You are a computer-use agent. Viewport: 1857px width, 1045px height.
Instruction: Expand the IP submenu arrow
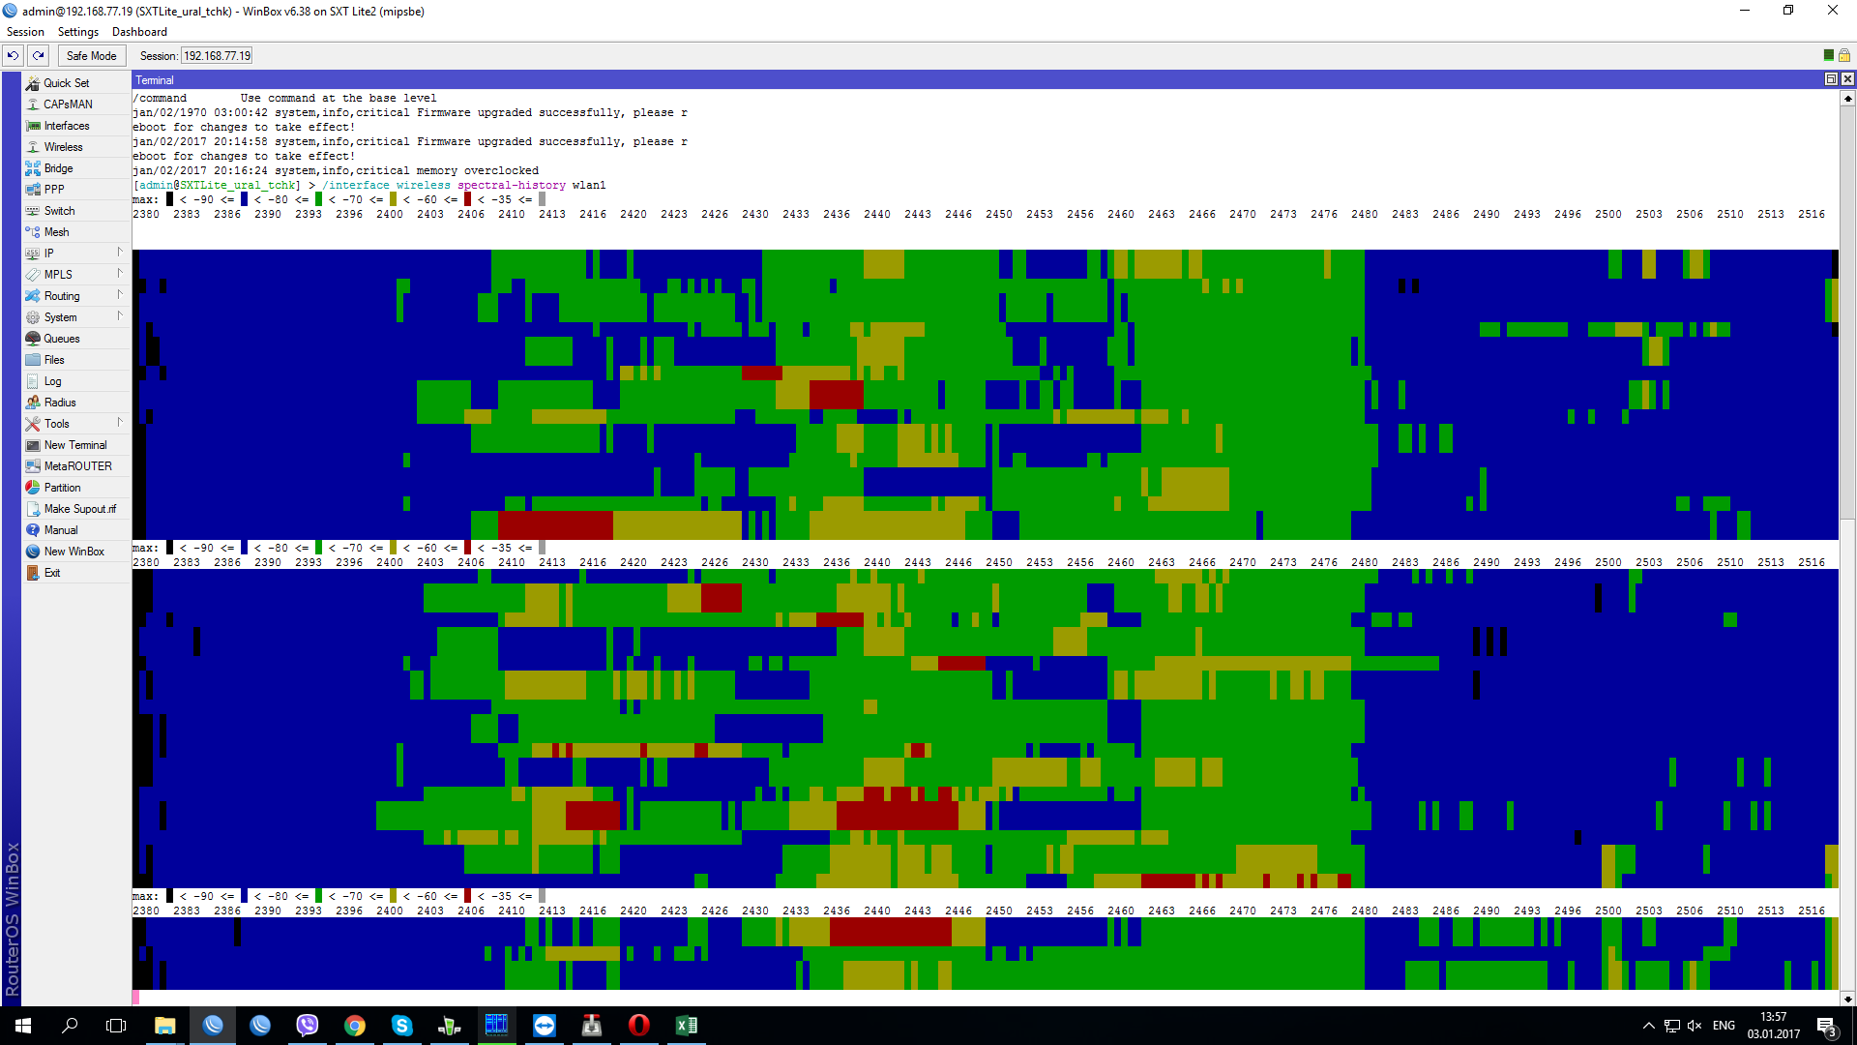tap(120, 253)
